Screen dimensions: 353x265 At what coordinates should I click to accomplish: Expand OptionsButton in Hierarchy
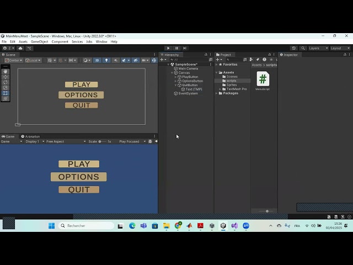pos(175,81)
